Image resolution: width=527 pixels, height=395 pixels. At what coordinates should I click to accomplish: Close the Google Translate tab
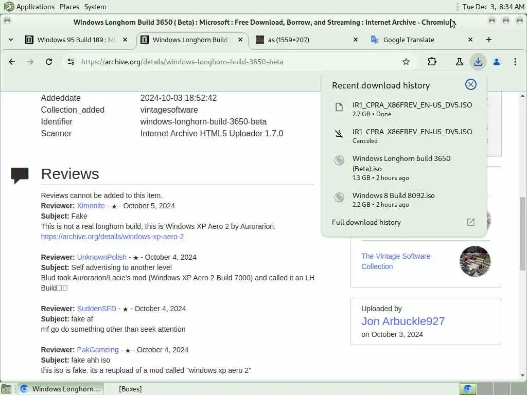(x=470, y=40)
